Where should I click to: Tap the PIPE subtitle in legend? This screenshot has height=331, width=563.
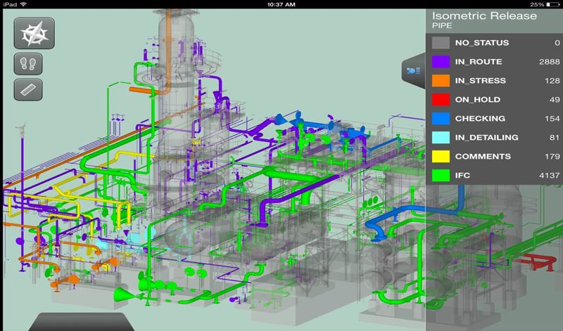[442, 26]
